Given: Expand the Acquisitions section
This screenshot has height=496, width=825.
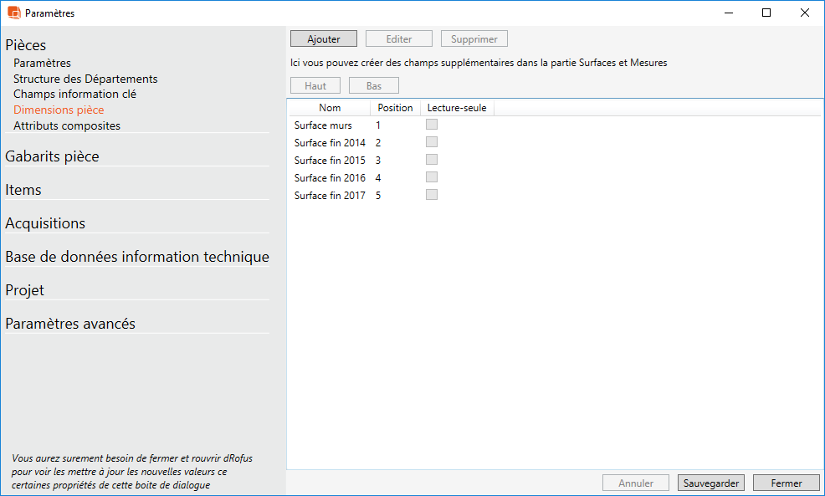Looking at the screenshot, I should pyautogui.click(x=45, y=223).
